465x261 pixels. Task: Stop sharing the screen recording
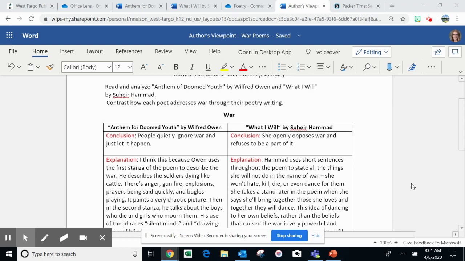(x=289, y=236)
